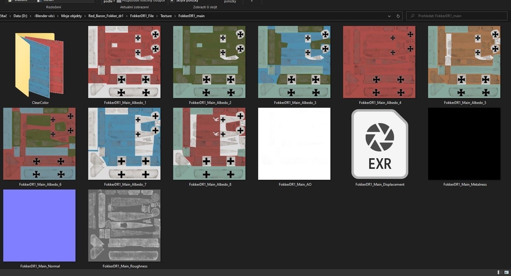The width and height of the screenshot is (511, 276).
Task: Open Red_Baron_Fokker_dr1 in the breadcrumb
Action: click(x=106, y=16)
